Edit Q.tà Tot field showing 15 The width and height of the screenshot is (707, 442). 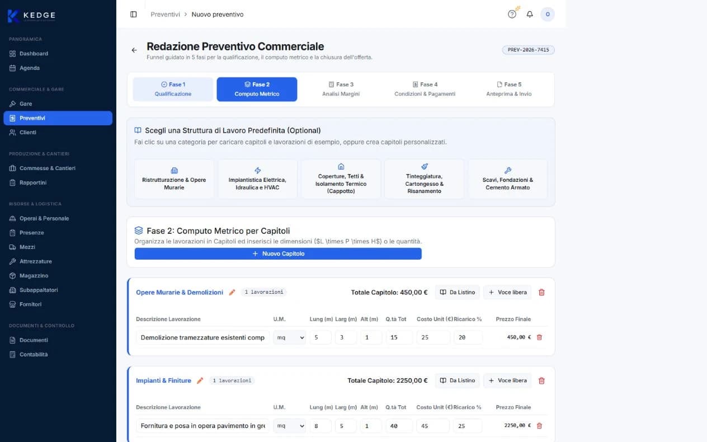[399, 337]
